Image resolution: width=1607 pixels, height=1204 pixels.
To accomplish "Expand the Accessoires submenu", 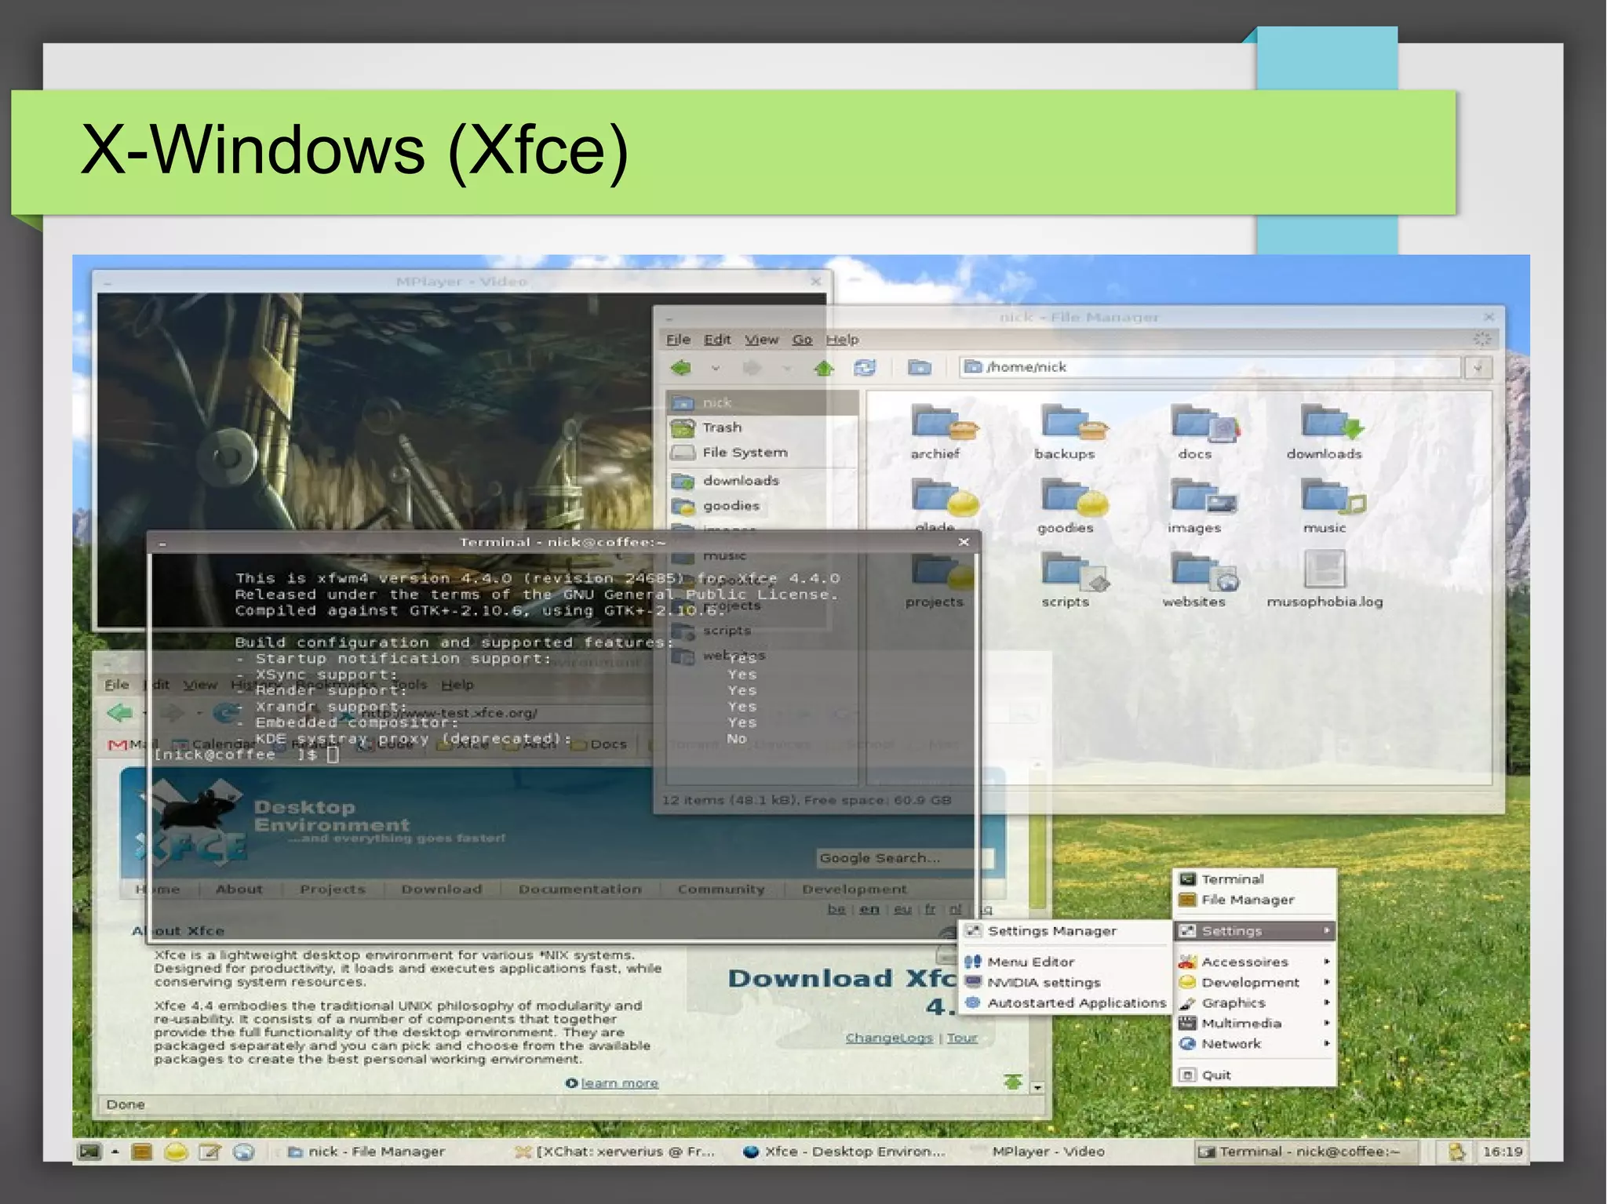I will click(x=1254, y=962).
